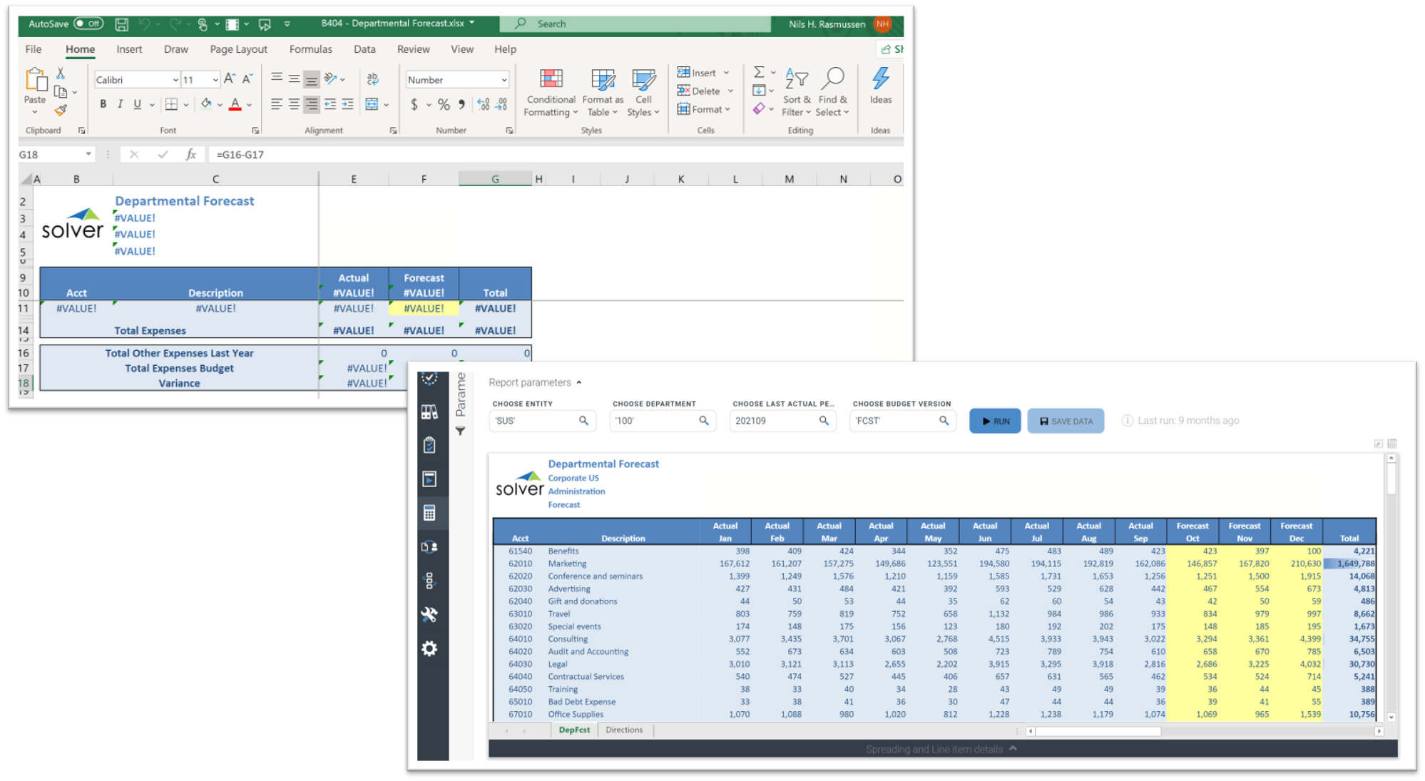Expand the Number format dropdown

504,80
